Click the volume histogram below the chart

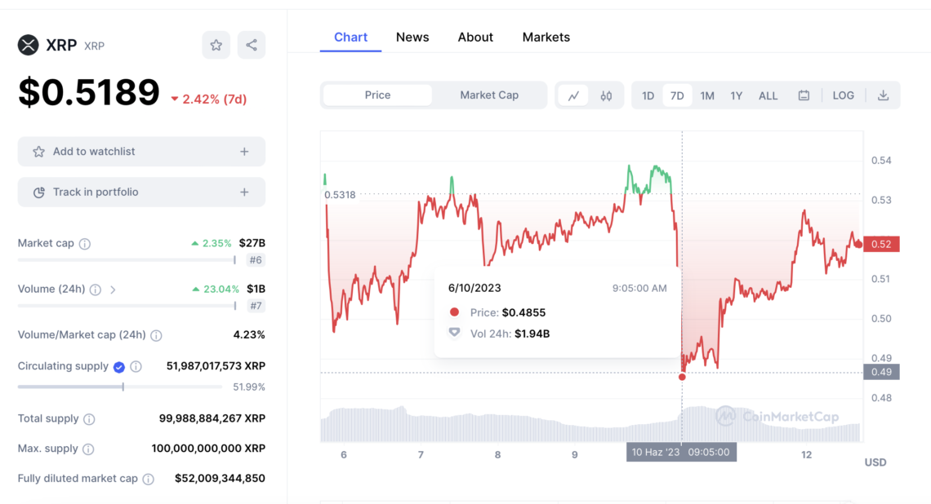pos(590,424)
